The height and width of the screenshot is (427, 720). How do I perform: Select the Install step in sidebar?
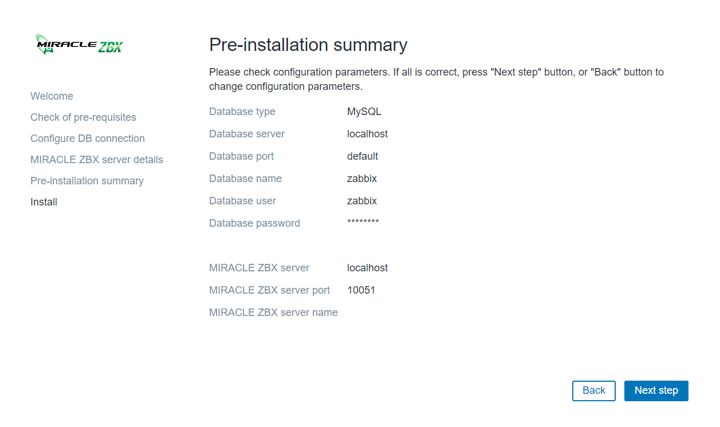(x=44, y=202)
